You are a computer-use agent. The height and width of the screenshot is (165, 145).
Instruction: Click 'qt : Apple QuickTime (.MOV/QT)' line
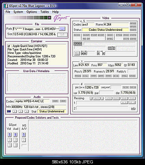coord(27,46)
